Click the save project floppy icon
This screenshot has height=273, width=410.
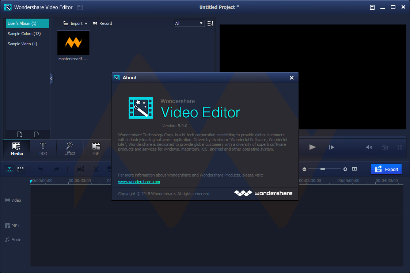(80, 7)
